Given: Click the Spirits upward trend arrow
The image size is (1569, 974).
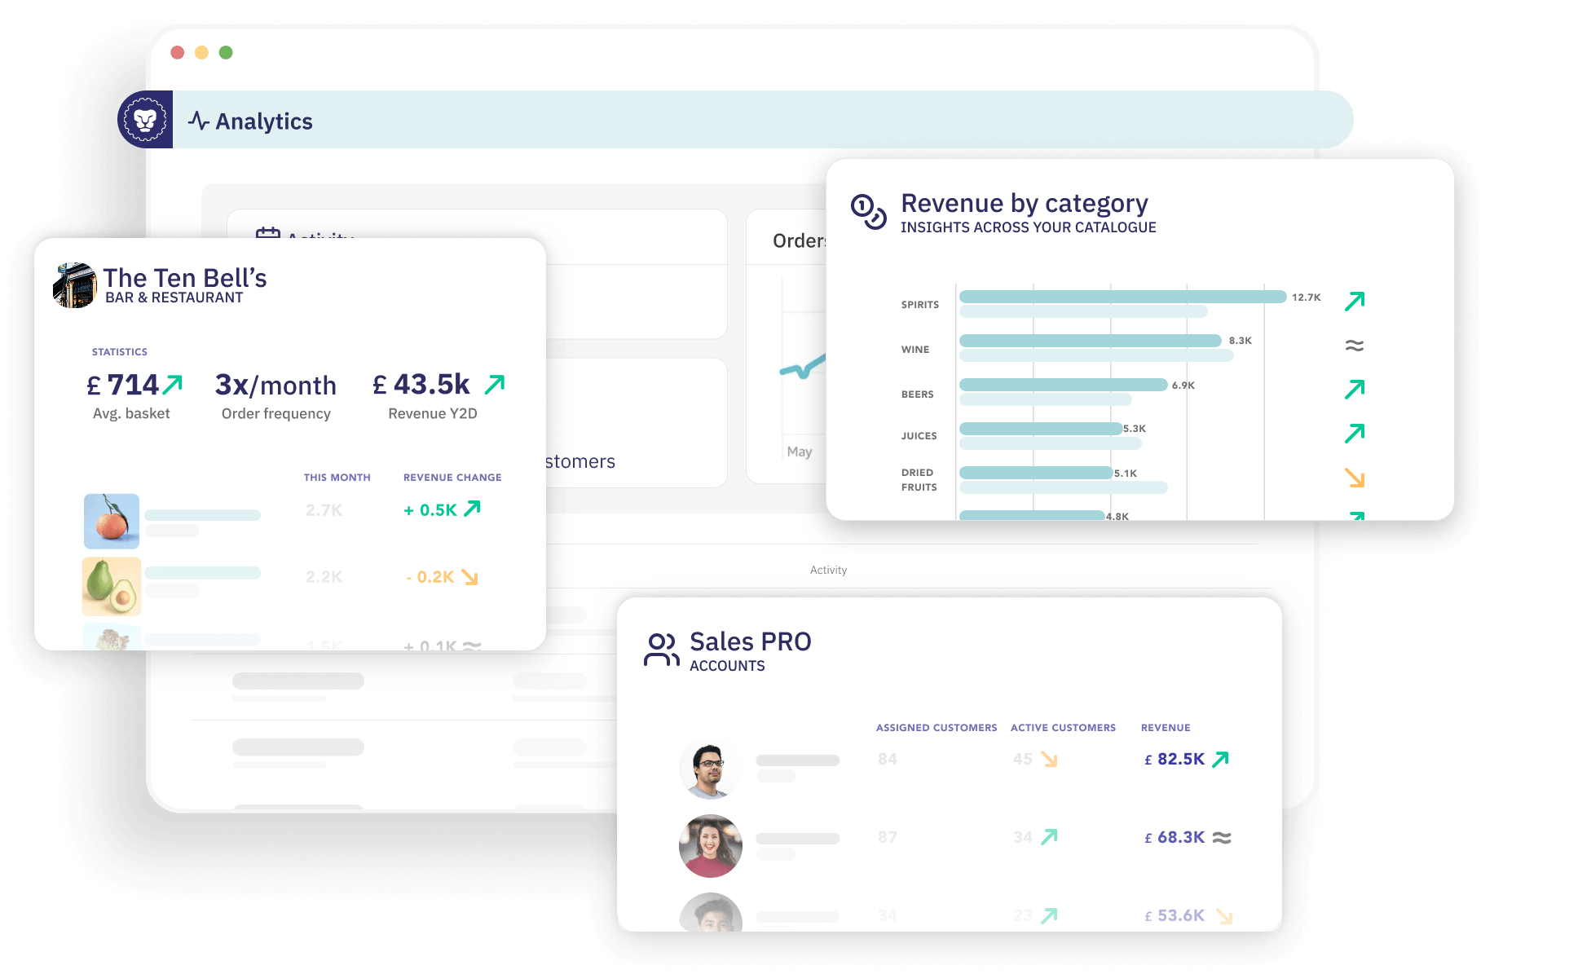Looking at the screenshot, I should 1354,302.
